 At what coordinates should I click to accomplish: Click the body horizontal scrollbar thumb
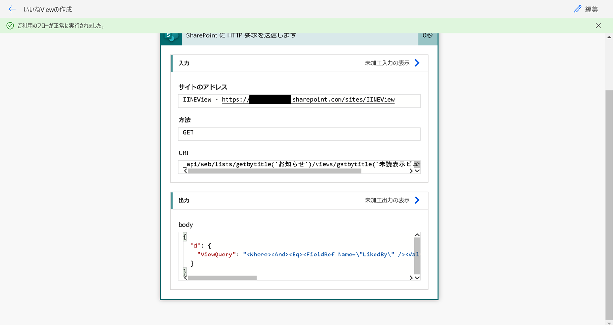coord(222,278)
